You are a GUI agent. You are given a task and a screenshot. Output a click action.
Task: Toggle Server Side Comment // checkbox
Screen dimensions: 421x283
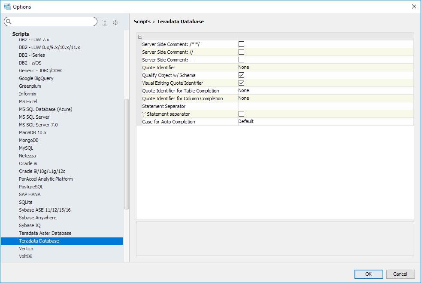tap(241, 52)
